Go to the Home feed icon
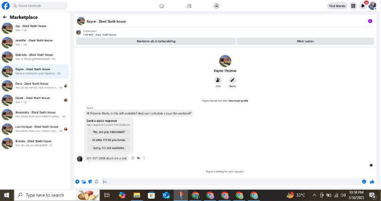 click(162, 6)
